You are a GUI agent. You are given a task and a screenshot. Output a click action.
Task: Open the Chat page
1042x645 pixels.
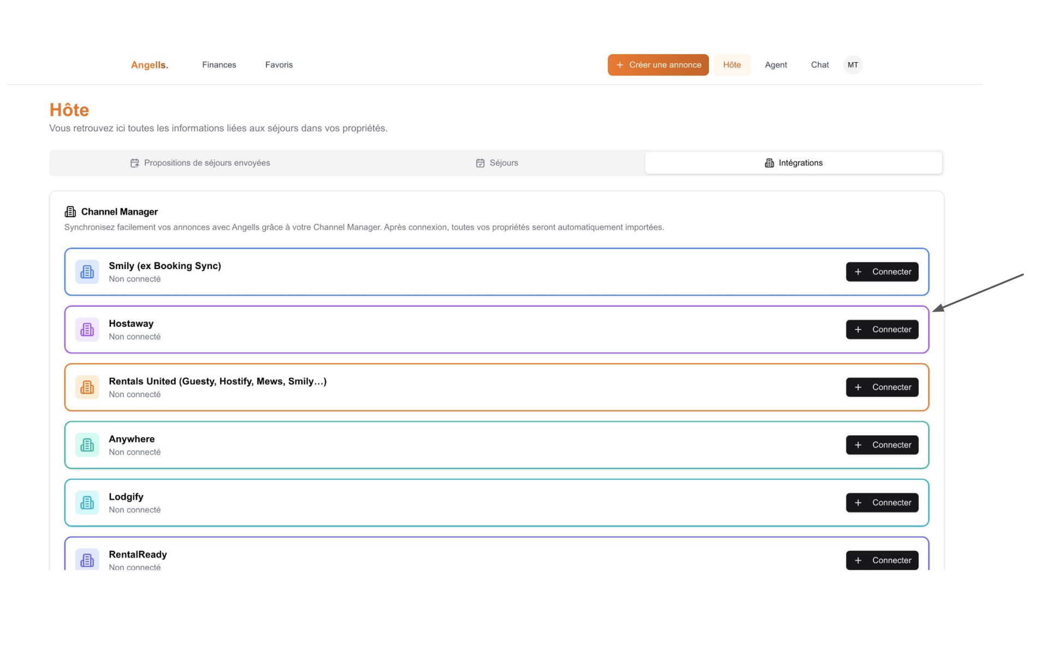pyautogui.click(x=820, y=65)
